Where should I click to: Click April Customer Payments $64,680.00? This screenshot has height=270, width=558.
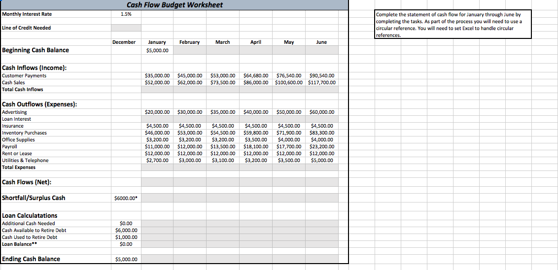tap(256, 75)
